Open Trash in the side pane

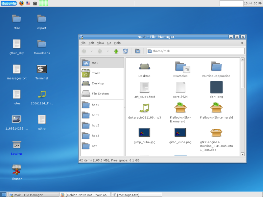[x=96, y=73]
